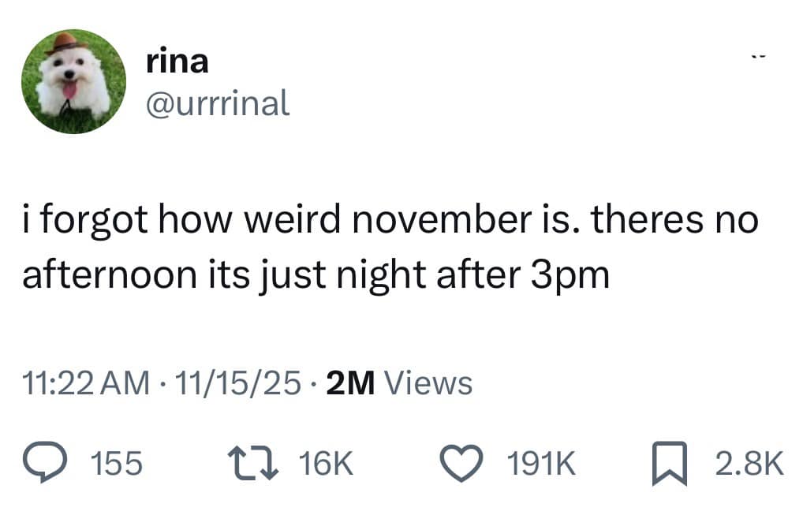Click the 2.8K bookmarks count

pyautogui.click(x=749, y=465)
